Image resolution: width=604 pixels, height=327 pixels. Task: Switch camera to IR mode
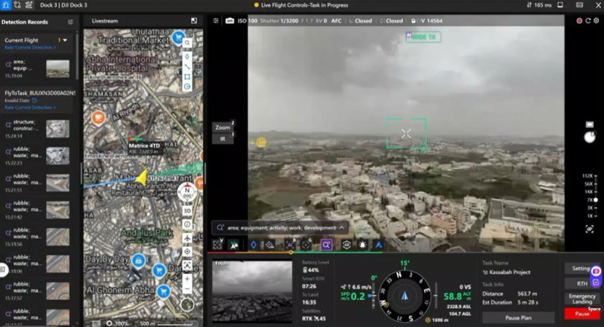(223, 139)
